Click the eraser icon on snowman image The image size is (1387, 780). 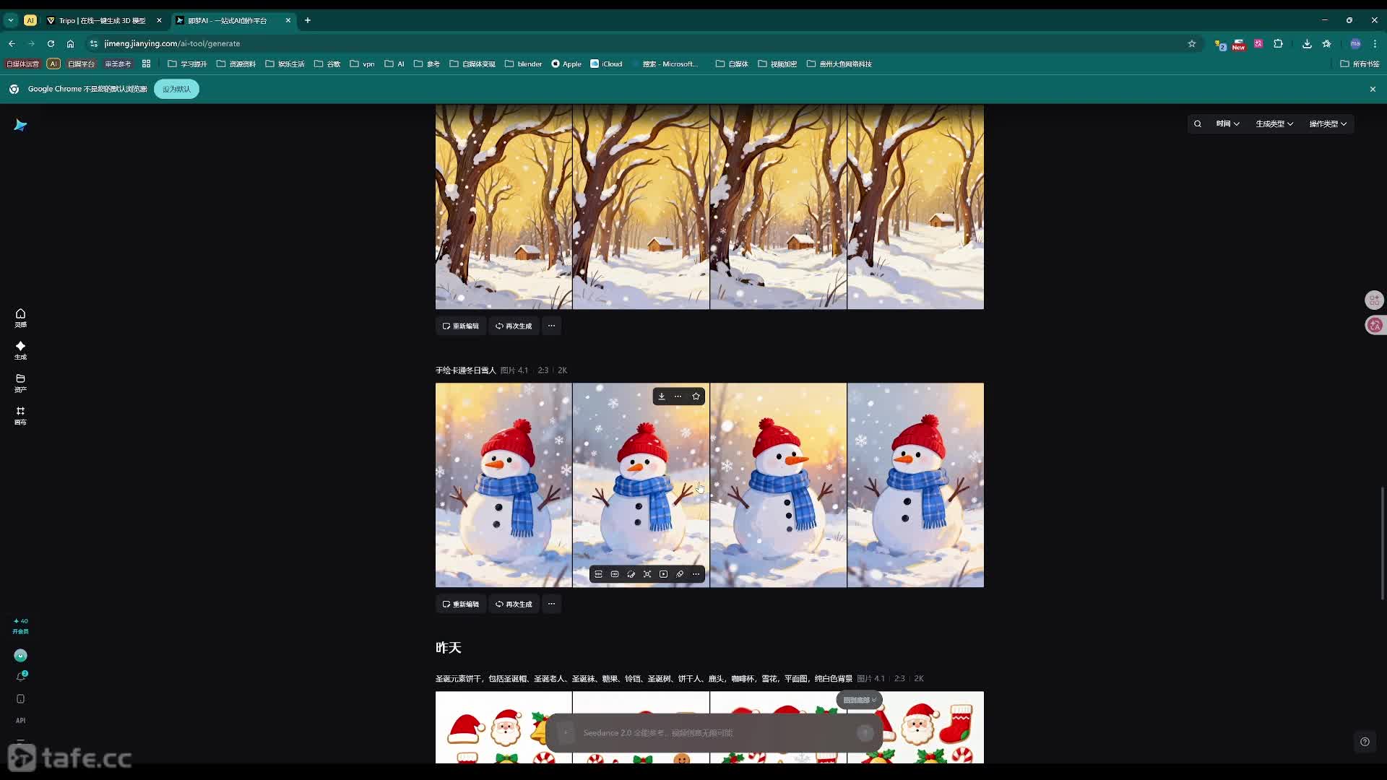(680, 574)
